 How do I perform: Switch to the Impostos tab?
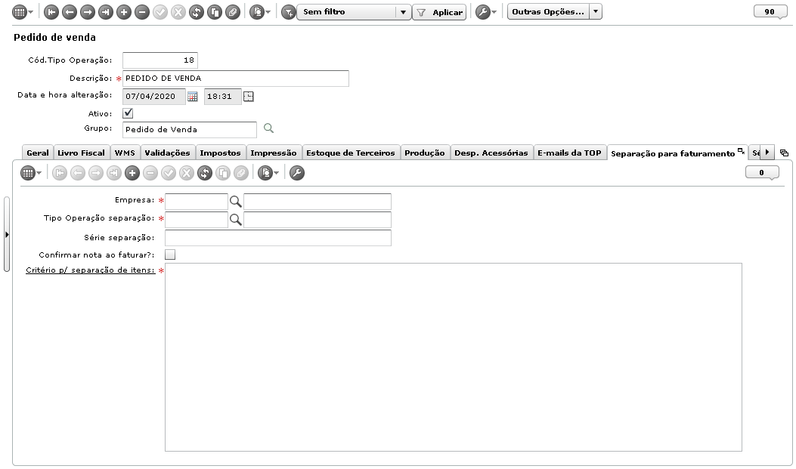220,153
